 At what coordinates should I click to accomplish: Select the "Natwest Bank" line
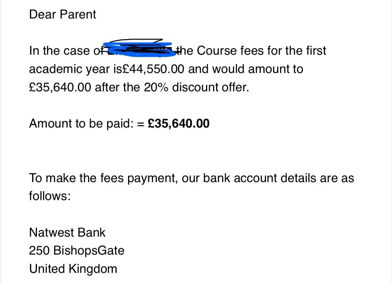click(x=67, y=232)
